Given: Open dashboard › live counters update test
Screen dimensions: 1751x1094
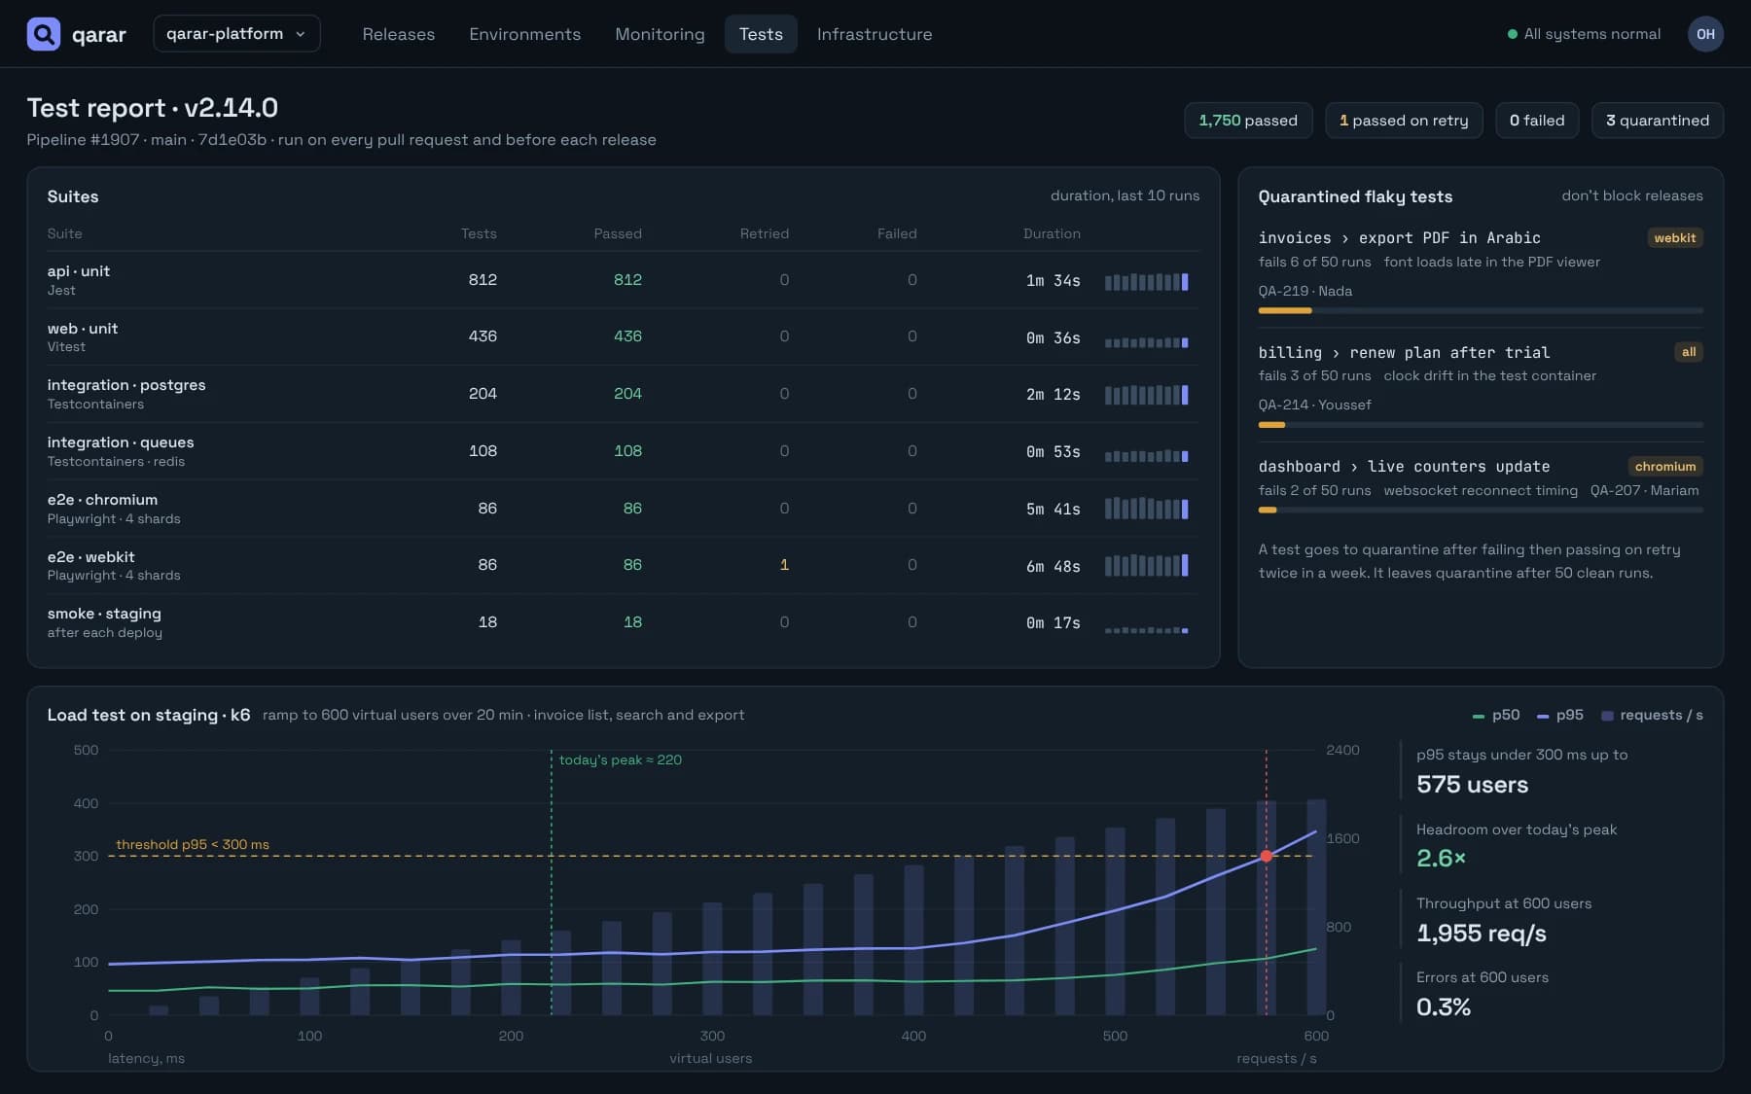Looking at the screenshot, I should point(1404,467).
